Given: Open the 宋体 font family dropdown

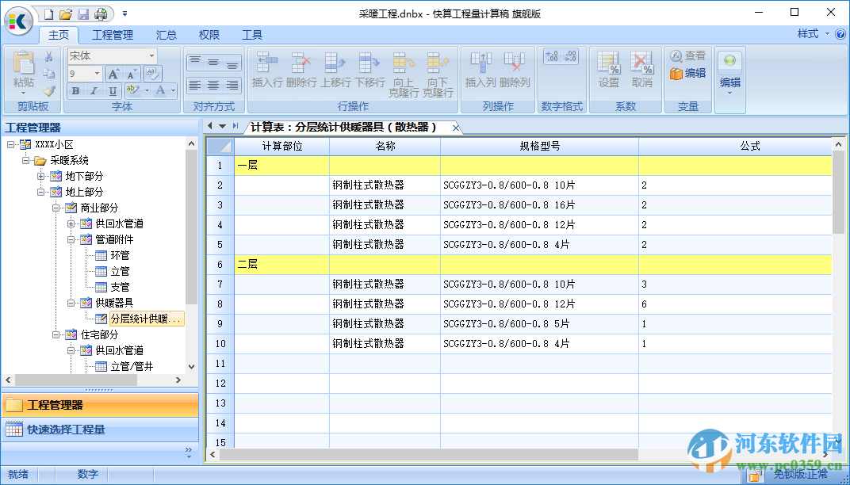Looking at the screenshot, I should (x=151, y=56).
